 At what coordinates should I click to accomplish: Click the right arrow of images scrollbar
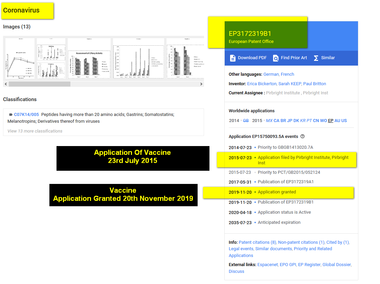(201, 84)
